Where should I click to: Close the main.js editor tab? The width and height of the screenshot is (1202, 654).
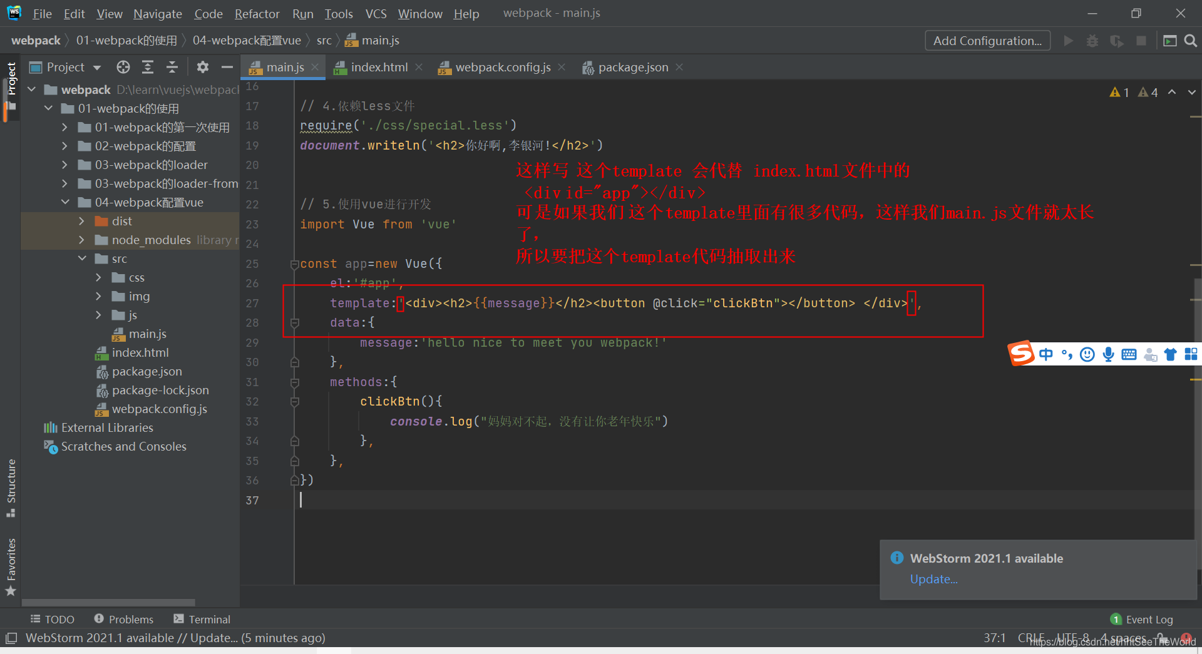pos(315,67)
